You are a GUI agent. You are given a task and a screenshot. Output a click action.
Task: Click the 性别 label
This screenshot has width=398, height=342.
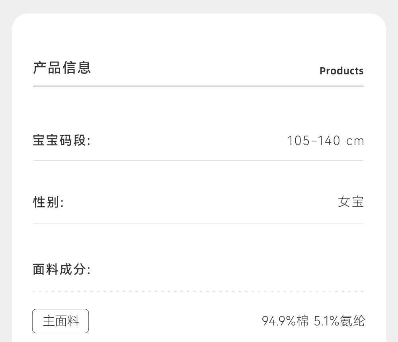[48, 202]
